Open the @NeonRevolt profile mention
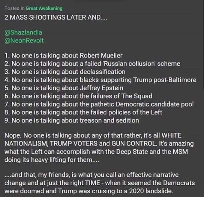Screen dimensions: 204x197 pos(24,41)
